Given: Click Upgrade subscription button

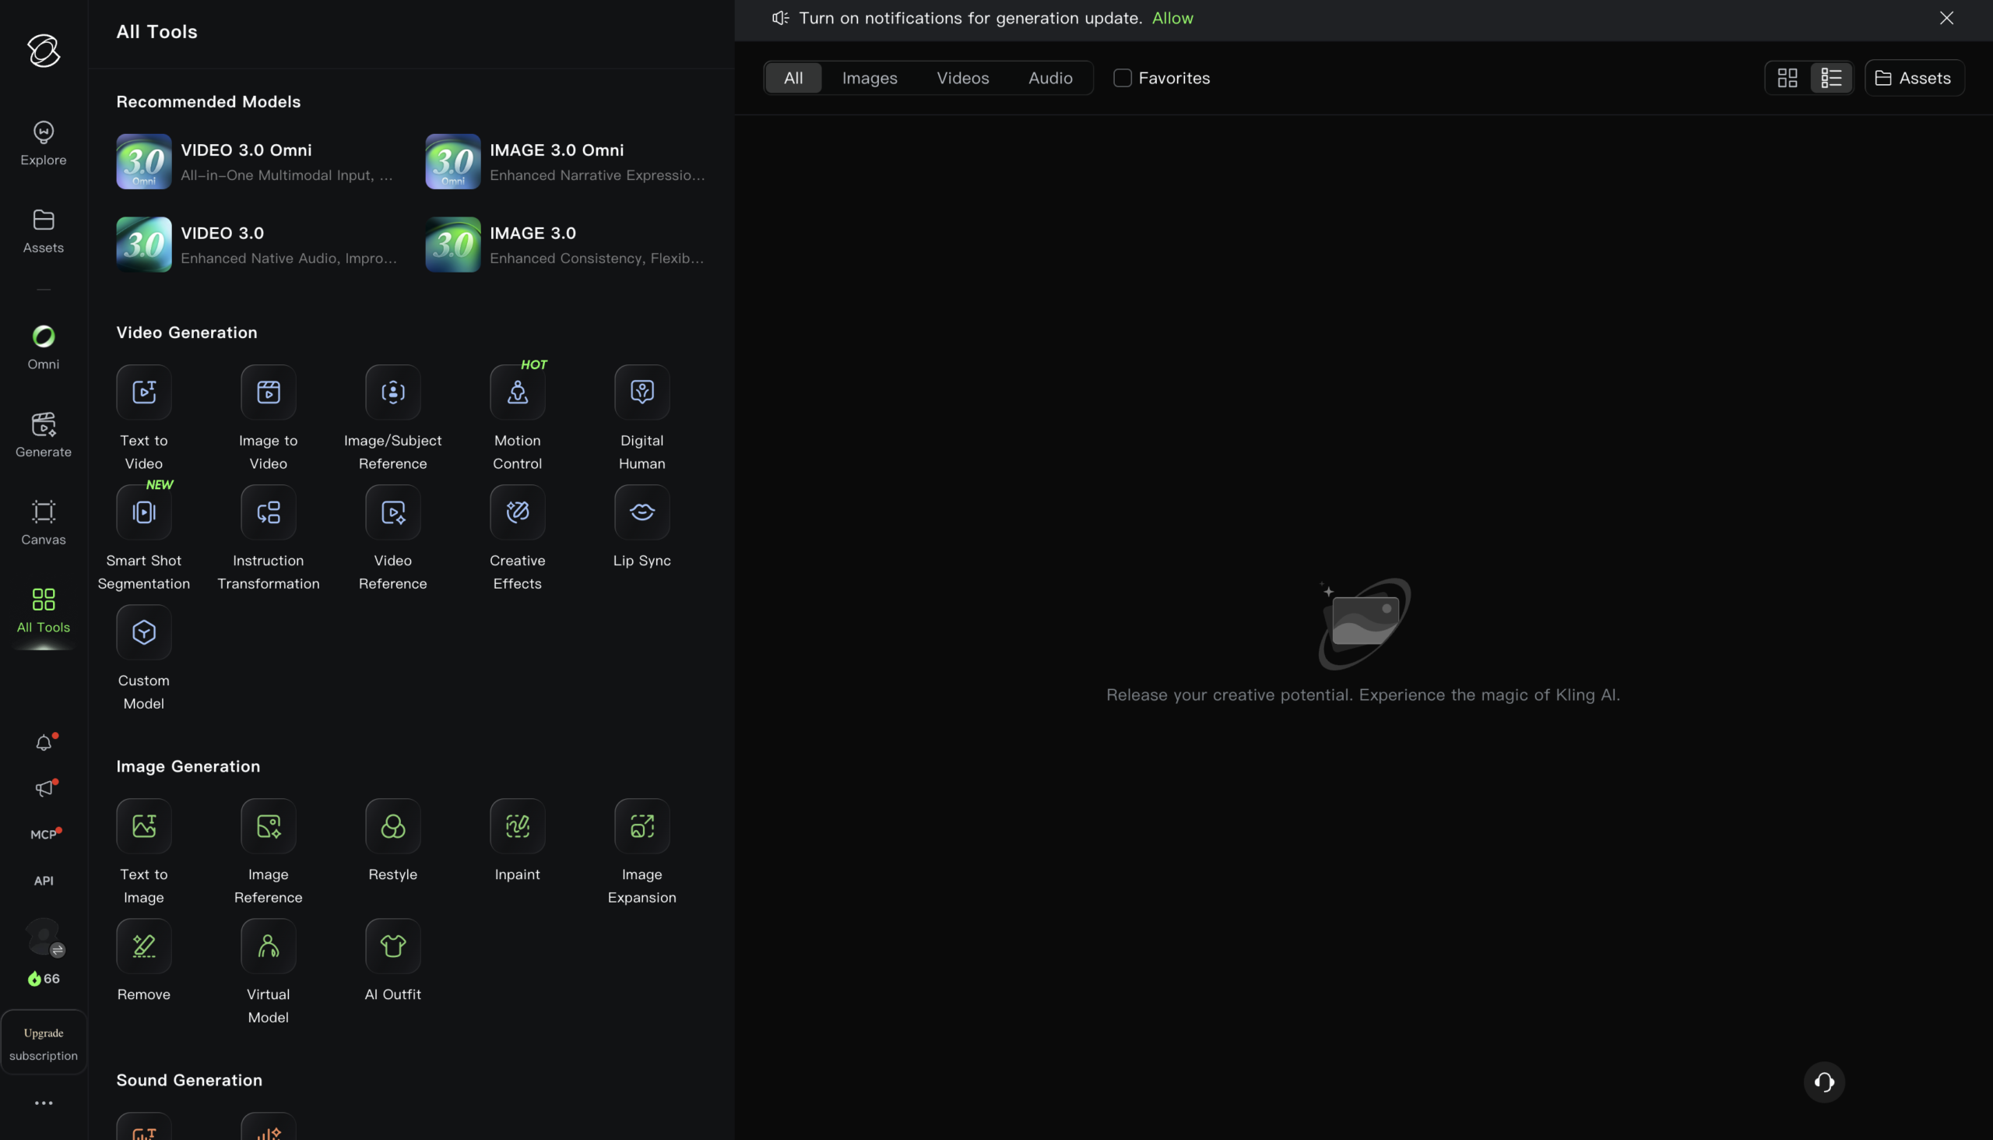Looking at the screenshot, I should 44,1043.
